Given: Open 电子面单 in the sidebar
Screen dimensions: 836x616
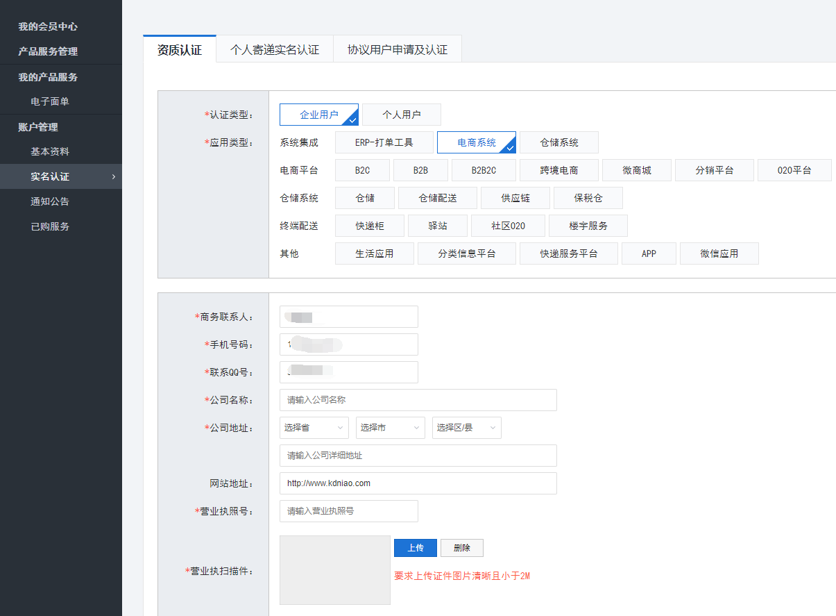Looking at the screenshot, I should (x=50, y=101).
